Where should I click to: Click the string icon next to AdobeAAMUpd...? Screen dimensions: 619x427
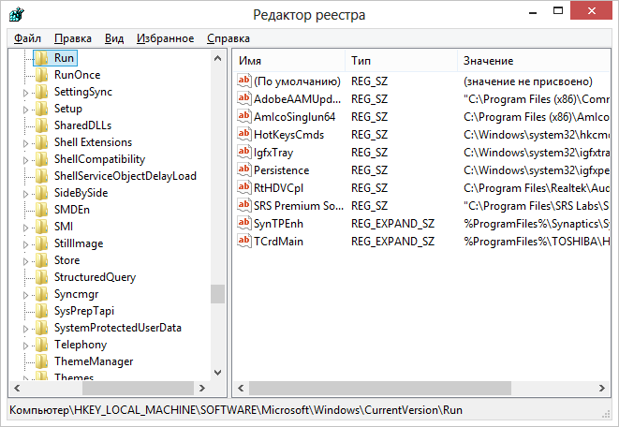(244, 98)
